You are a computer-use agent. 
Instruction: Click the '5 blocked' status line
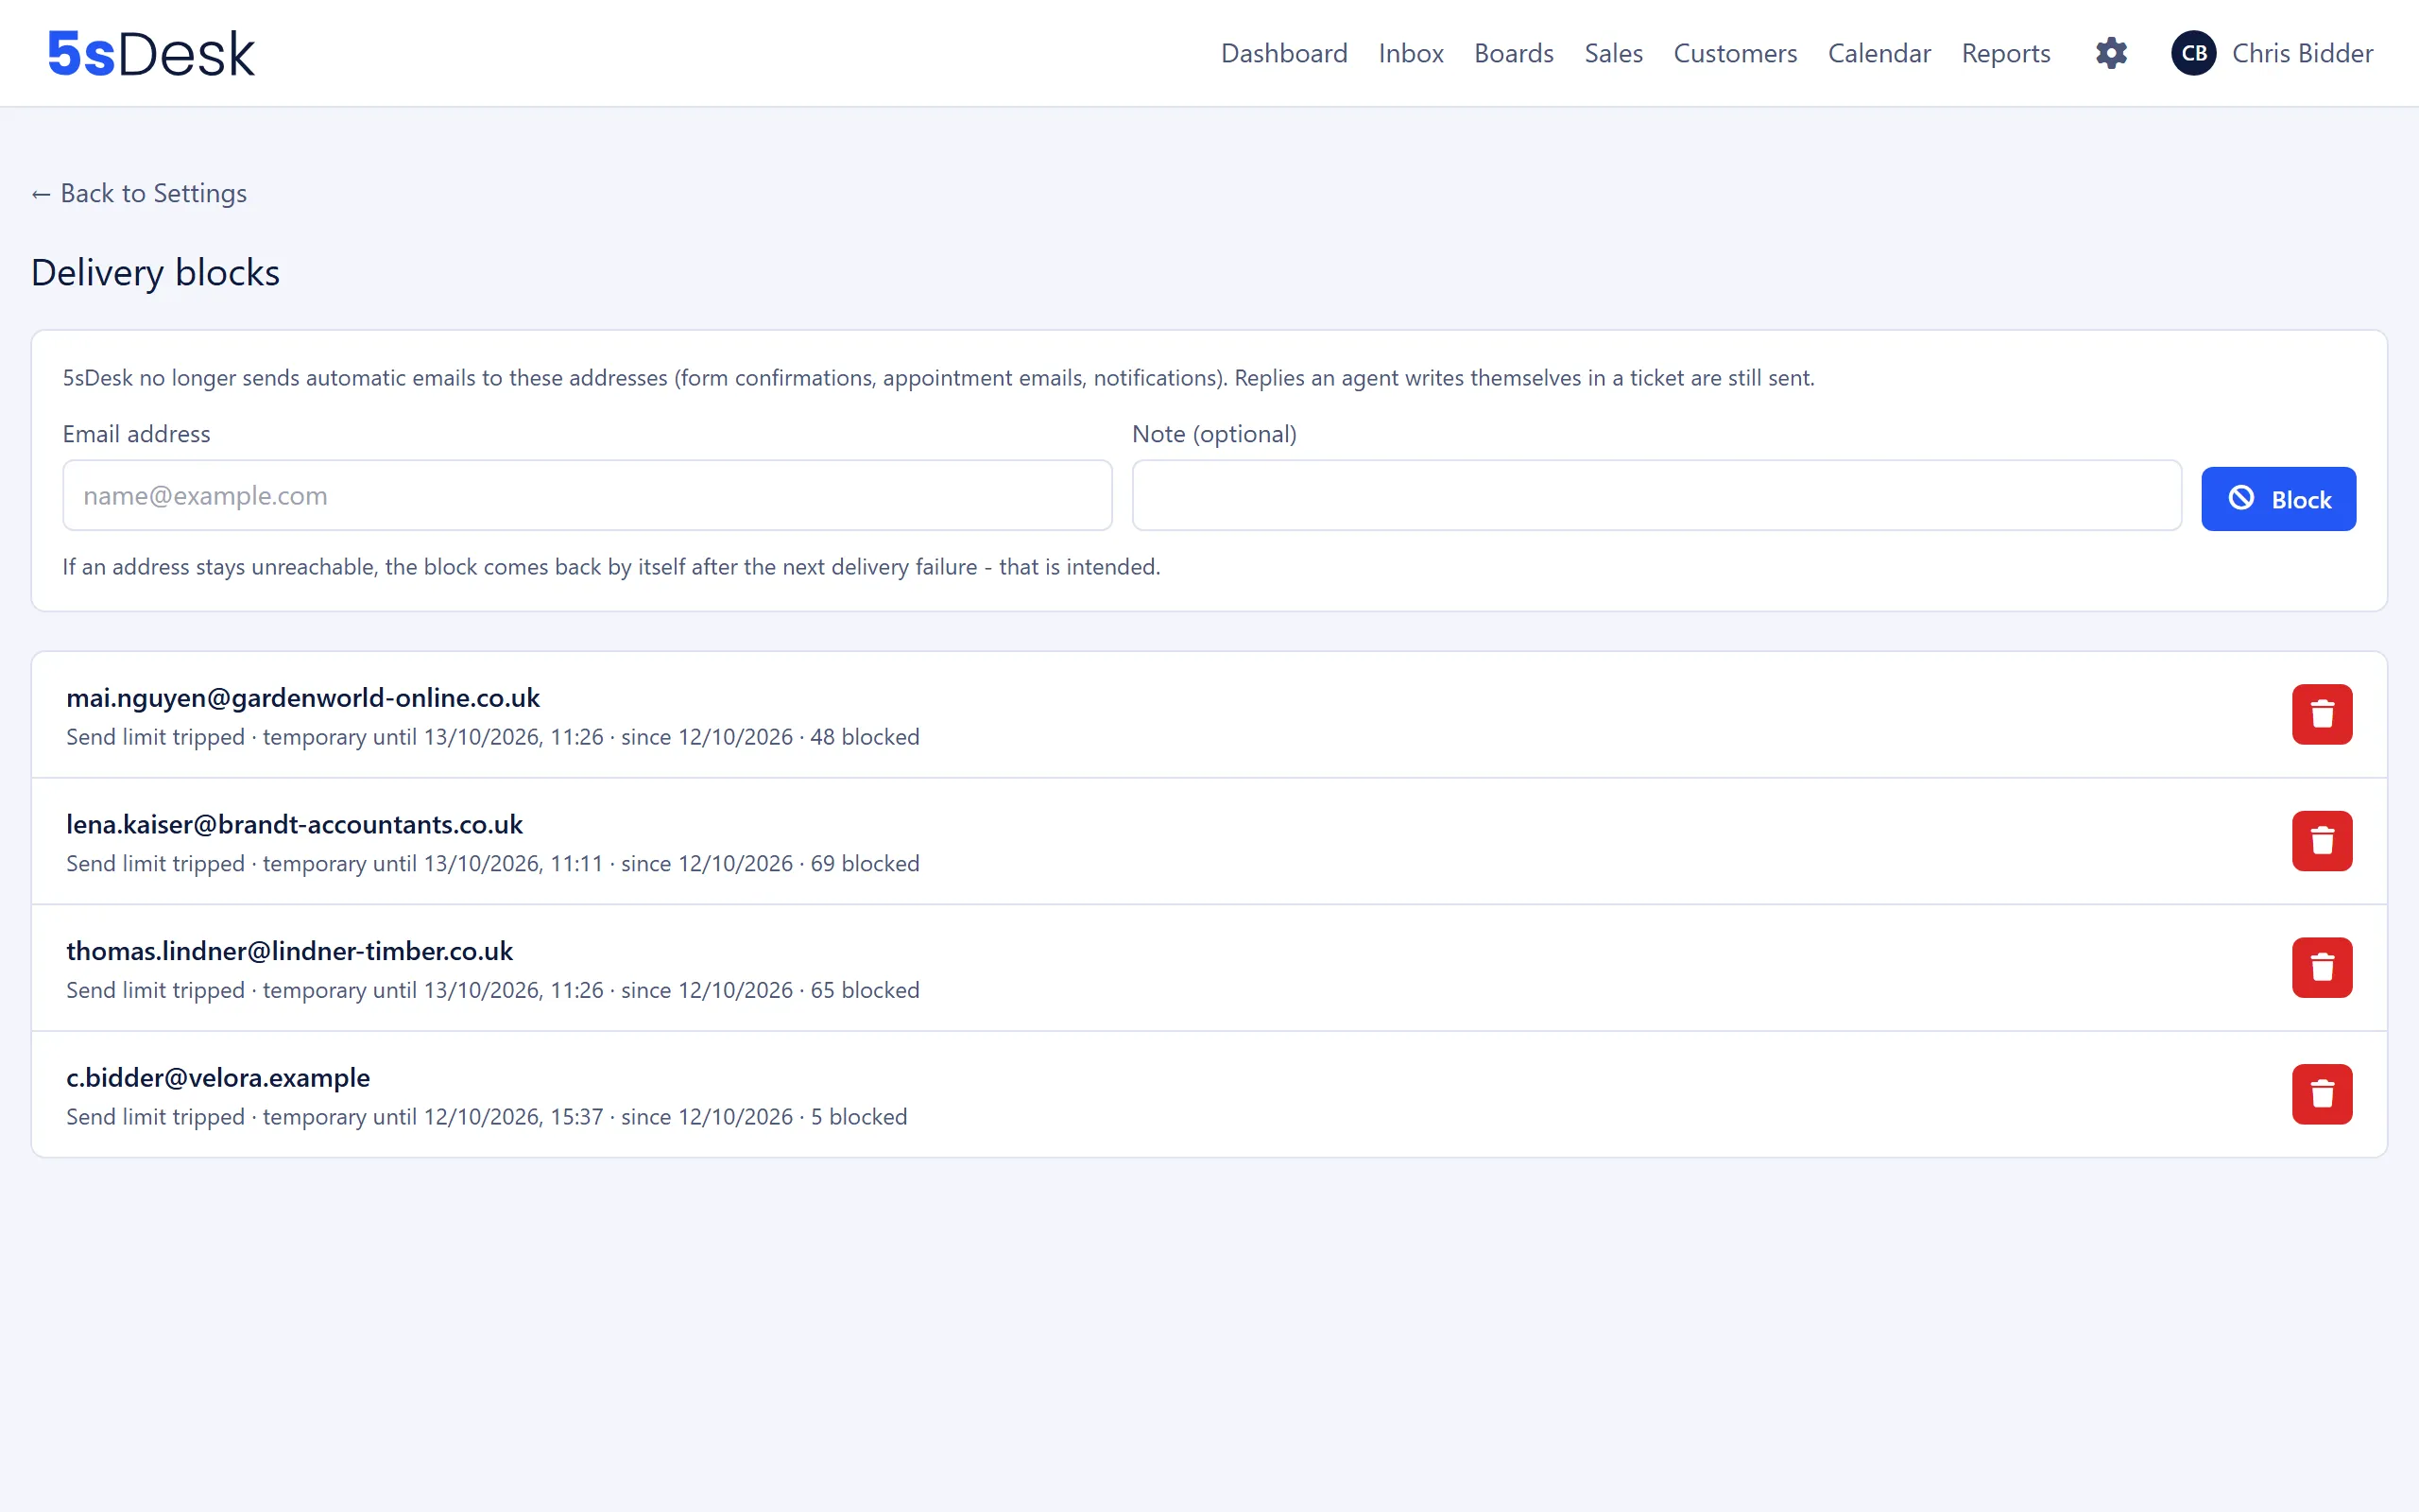click(x=487, y=1117)
